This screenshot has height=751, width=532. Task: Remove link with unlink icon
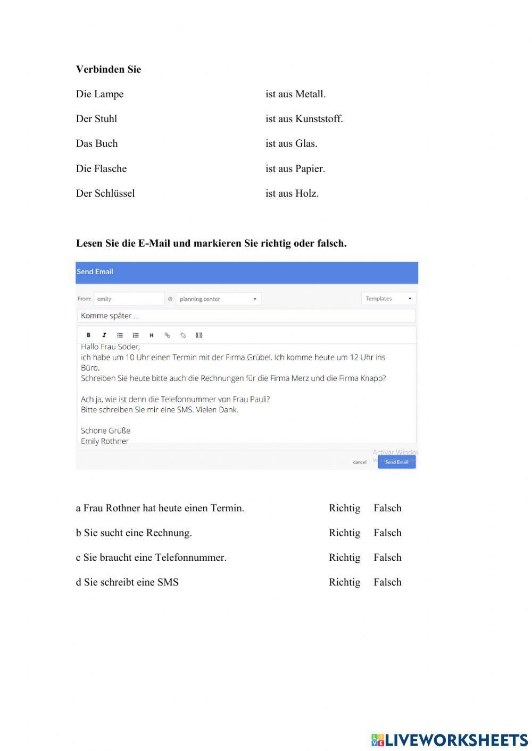click(183, 335)
